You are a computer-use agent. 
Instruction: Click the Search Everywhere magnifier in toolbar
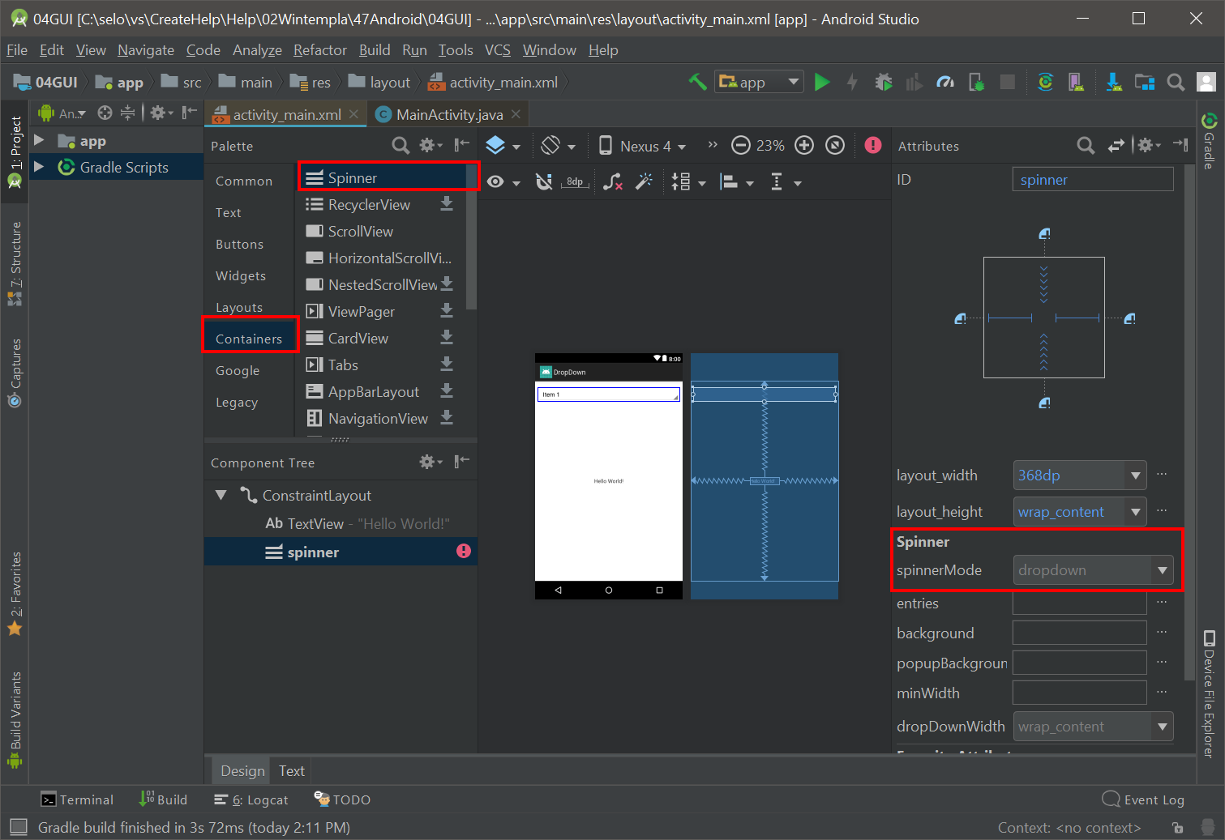1176,82
